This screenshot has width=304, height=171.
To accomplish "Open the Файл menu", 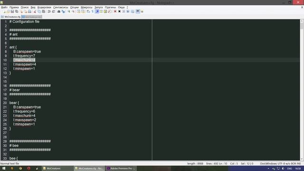I will [x=4, y=7].
